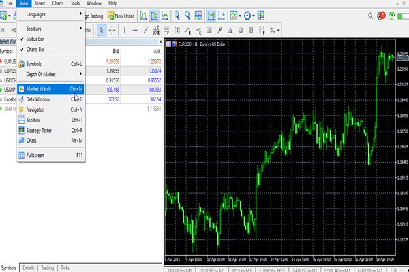
Task: Toggle the Charts Bar checkmark item
Action: click(40, 50)
